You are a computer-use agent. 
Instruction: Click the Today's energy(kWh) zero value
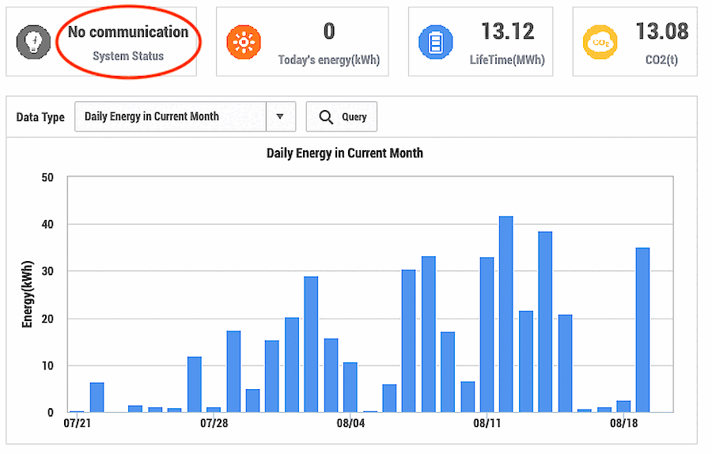(329, 32)
